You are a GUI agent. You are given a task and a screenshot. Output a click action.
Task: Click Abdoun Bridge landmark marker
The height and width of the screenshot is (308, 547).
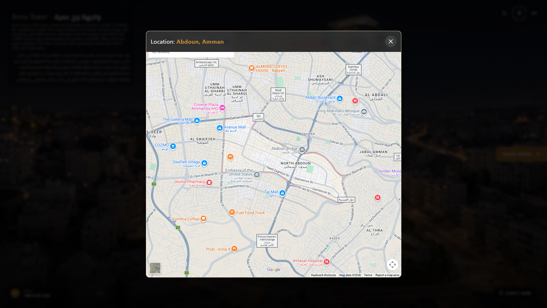(302, 150)
